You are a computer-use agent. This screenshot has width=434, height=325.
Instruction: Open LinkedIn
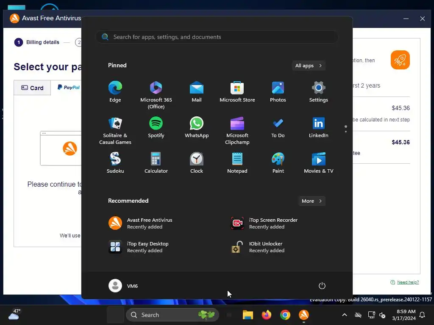[319, 128]
